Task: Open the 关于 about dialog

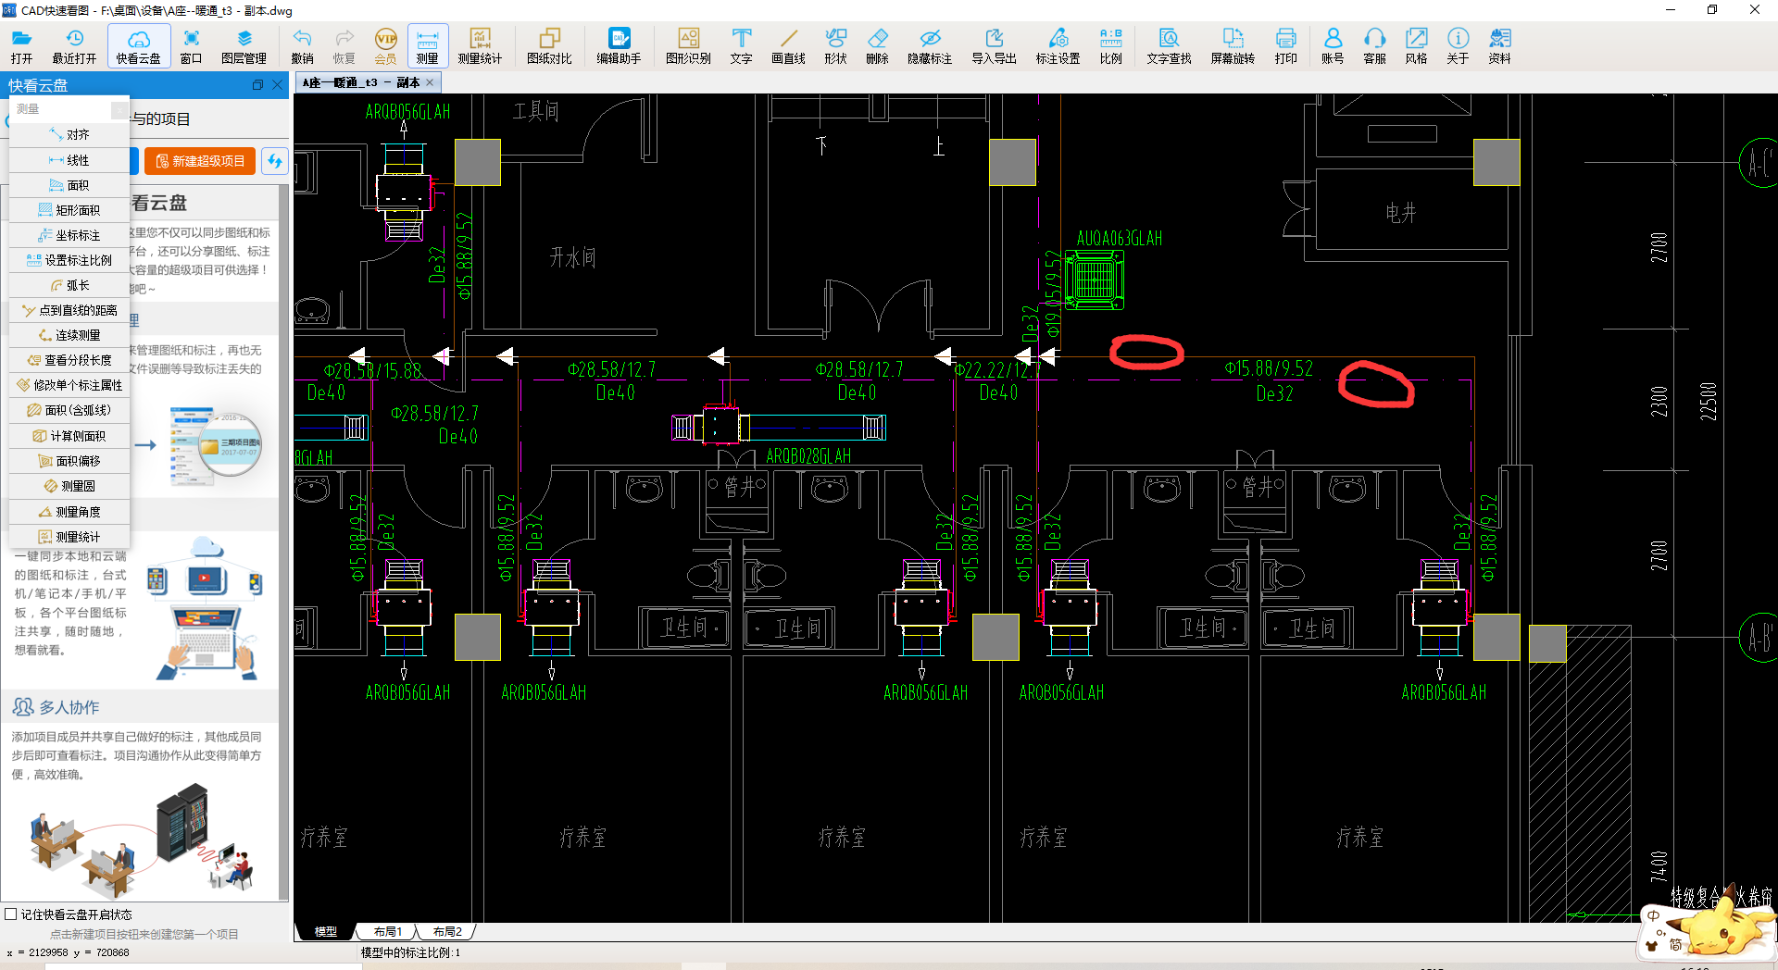Action: 1458,46
